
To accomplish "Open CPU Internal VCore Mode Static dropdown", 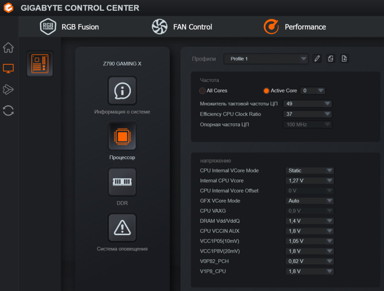I will pos(310,171).
